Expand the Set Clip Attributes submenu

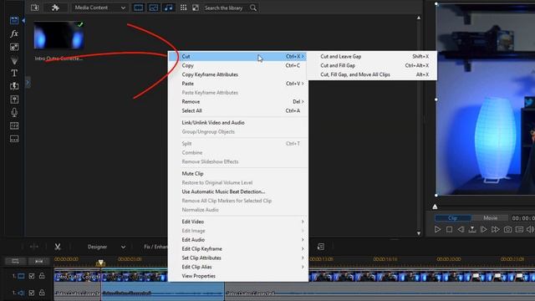click(238, 258)
